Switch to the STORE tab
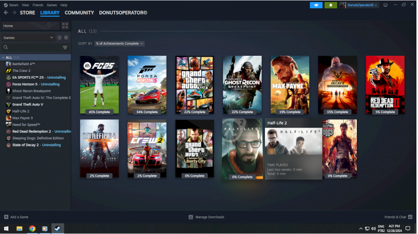 28,13
